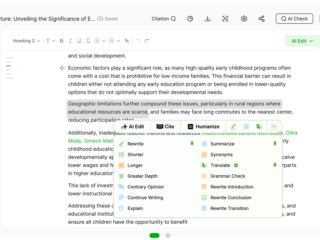Expand the green AI Edit dropdown

[302, 41]
